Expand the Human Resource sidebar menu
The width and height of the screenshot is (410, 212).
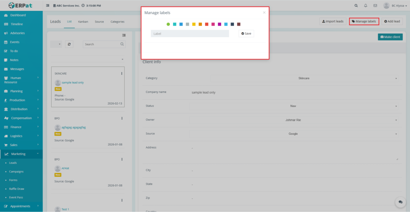(x=21, y=80)
